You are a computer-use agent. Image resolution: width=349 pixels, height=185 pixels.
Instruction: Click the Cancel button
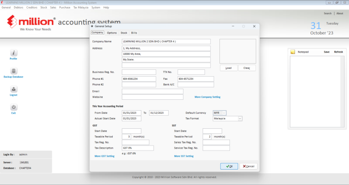249,166
